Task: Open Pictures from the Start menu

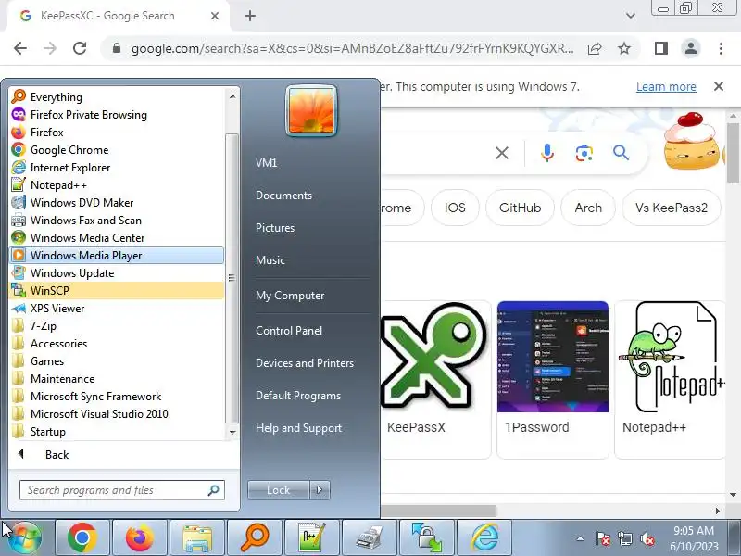Action: click(275, 227)
